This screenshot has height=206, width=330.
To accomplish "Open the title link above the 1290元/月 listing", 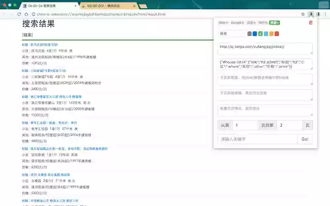I will (44, 45).
